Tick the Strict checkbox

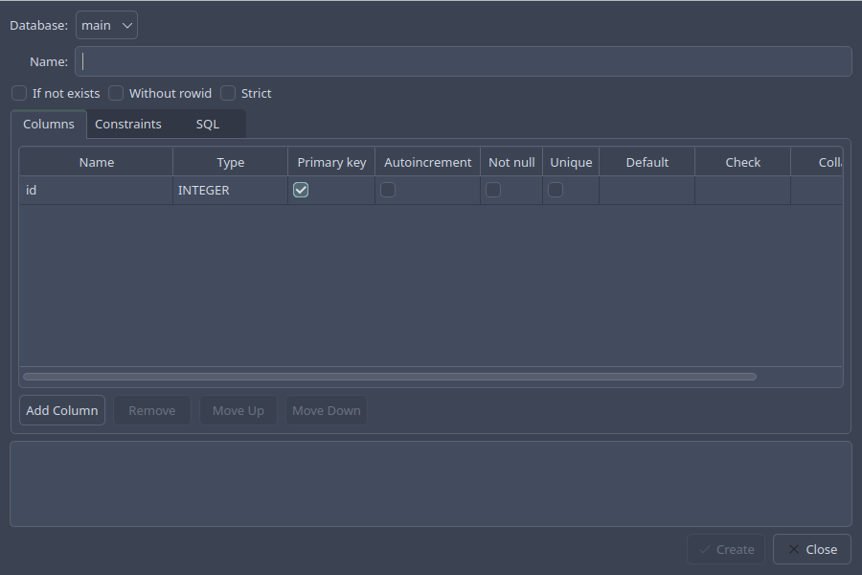[x=228, y=93]
